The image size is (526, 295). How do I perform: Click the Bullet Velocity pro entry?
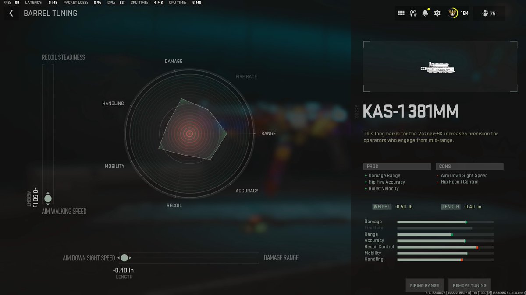pyautogui.click(x=384, y=188)
